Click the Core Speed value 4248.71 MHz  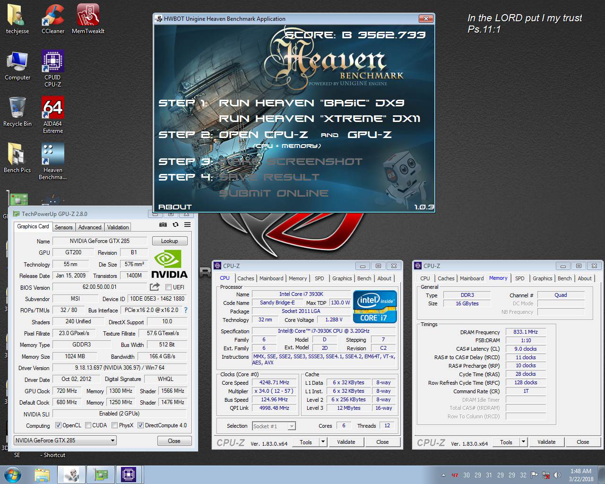click(274, 383)
